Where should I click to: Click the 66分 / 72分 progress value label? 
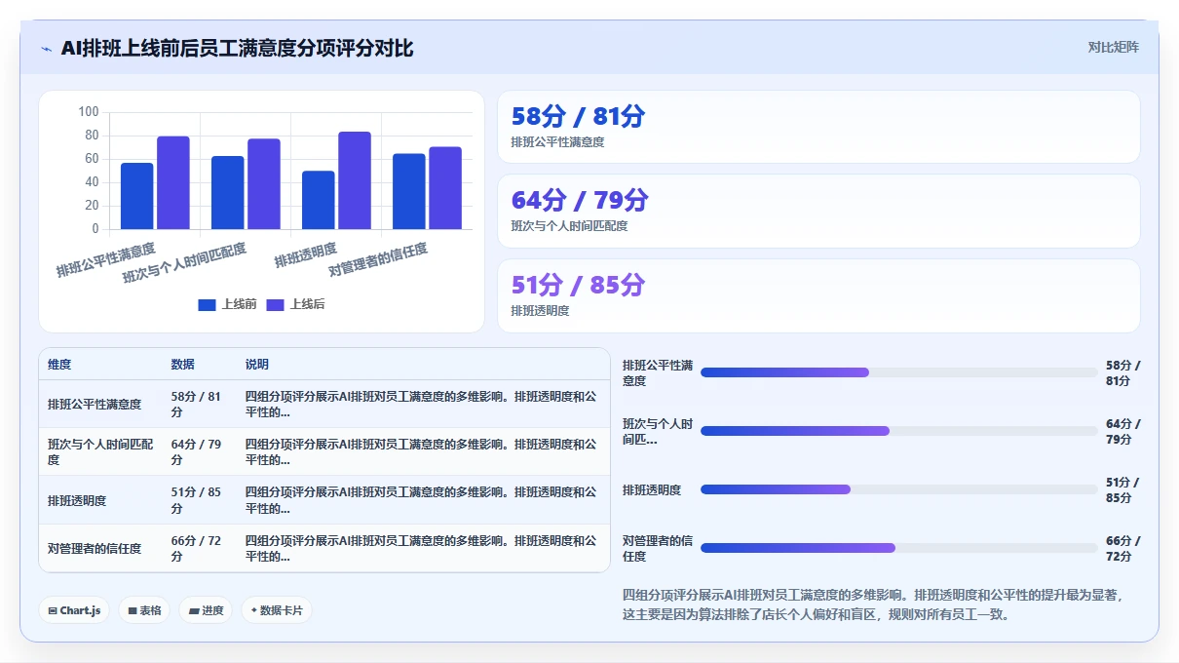tap(1122, 548)
